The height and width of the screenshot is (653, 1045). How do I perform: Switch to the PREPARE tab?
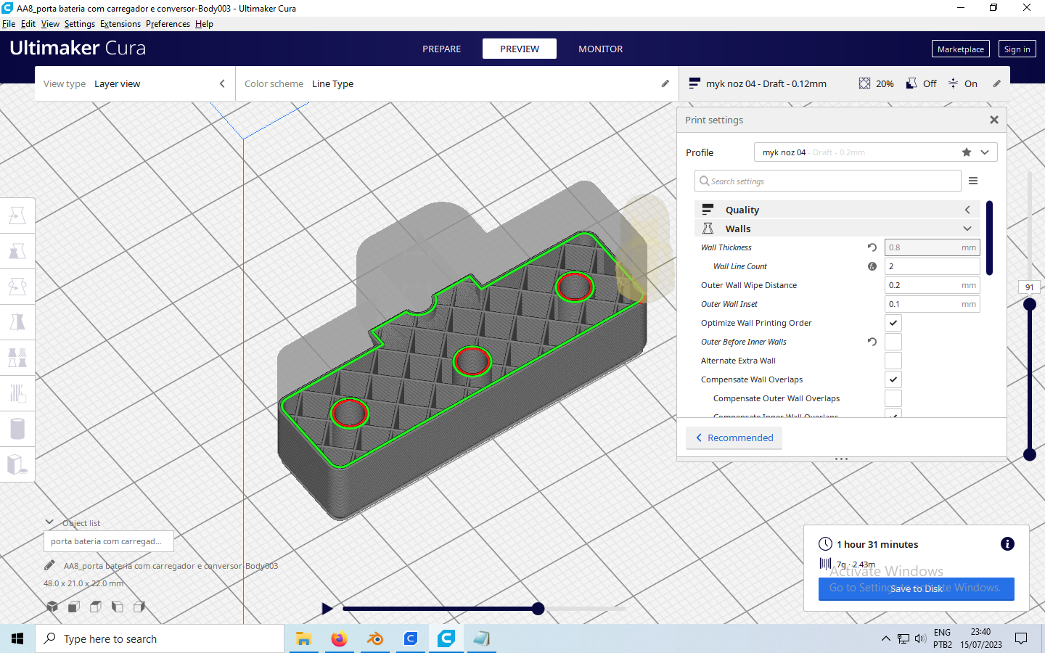pyautogui.click(x=441, y=49)
